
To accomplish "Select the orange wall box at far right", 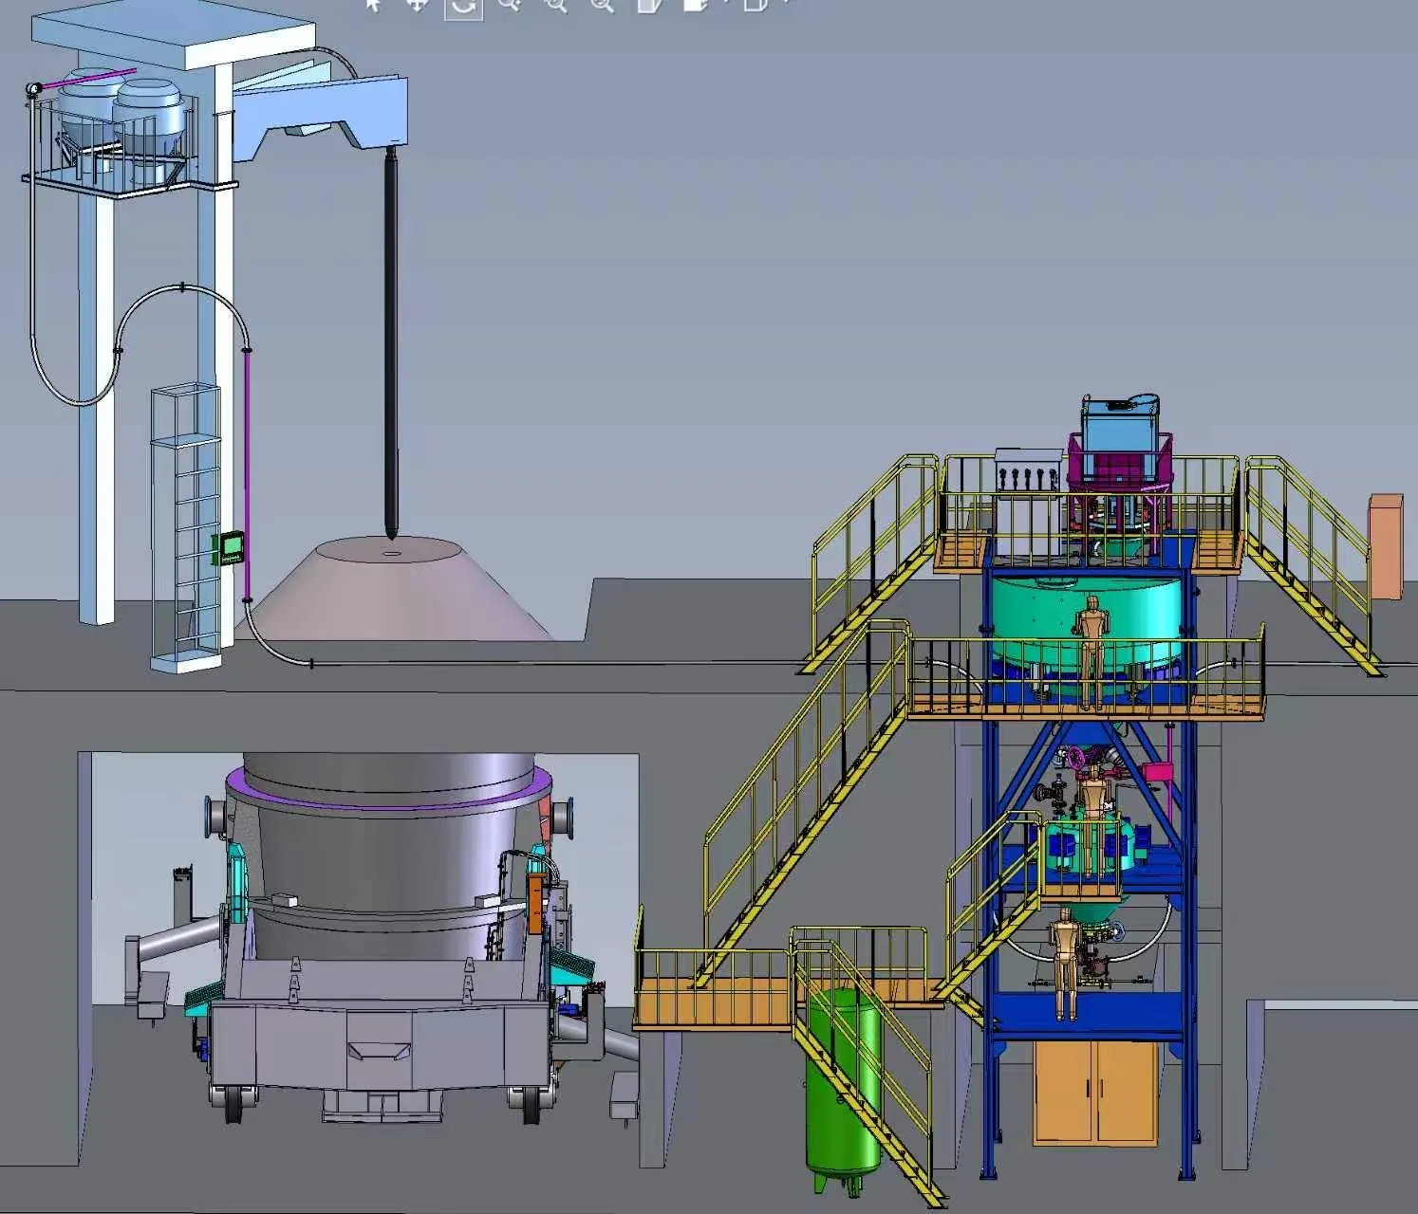I will pyautogui.click(x=1385, y=546).
